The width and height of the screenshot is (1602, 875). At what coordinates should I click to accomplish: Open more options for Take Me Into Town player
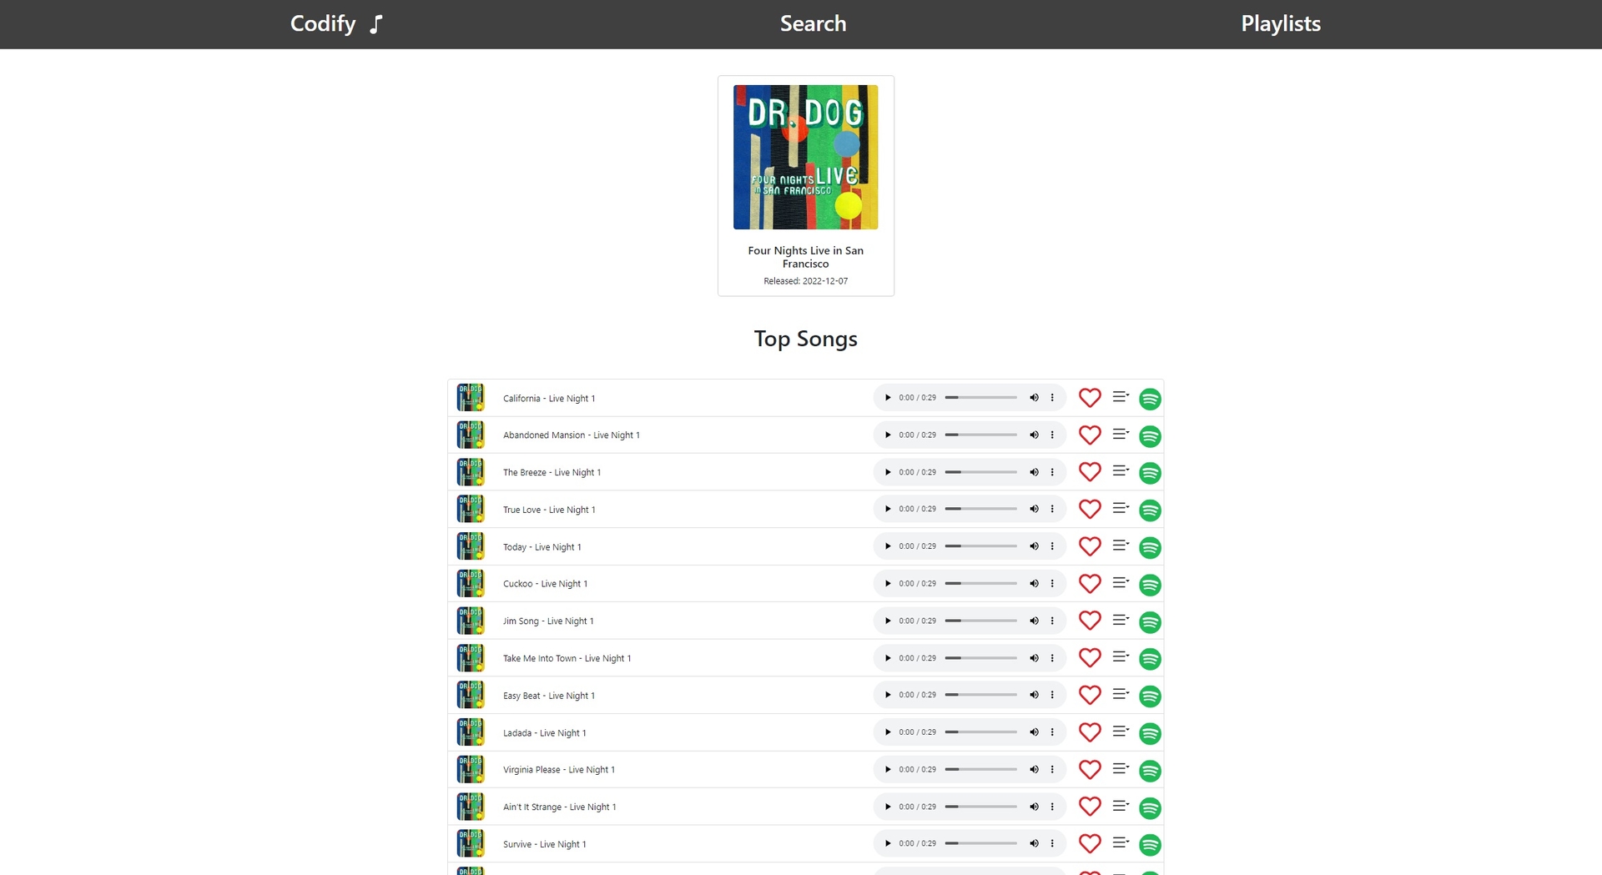(1052, 658)
